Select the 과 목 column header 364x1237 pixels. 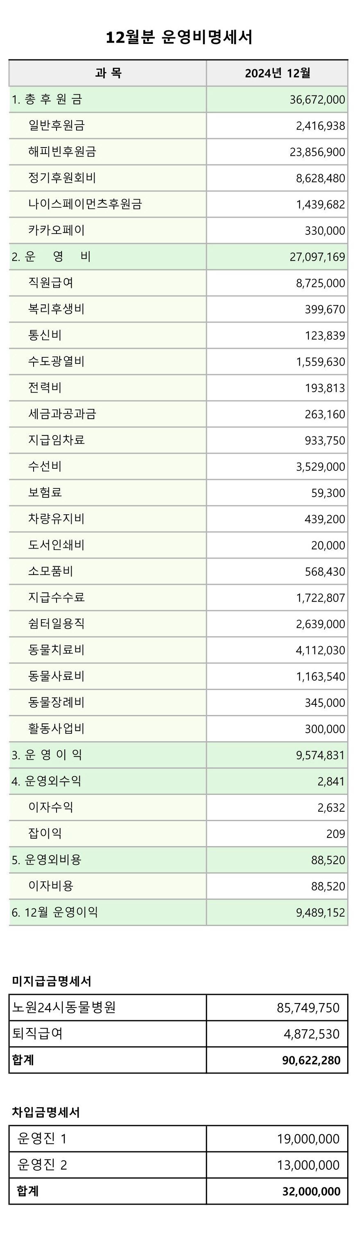[108, 73]
